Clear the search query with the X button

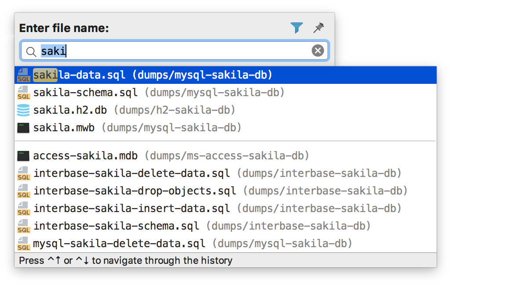click(x=317, y=50)
